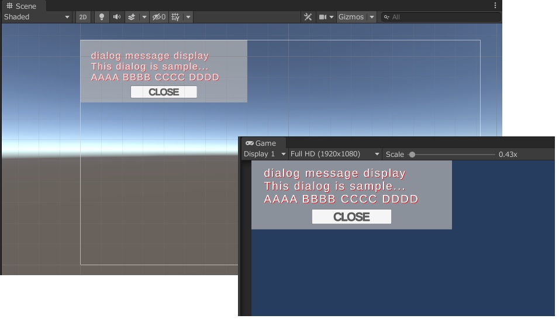Screen dimensions: 559x322
Task: Open the Shaded draw mode dropdown
Action: (37, 17)
